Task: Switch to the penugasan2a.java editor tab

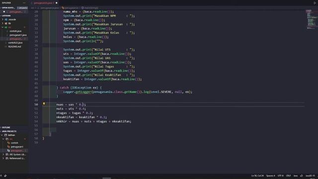Action: click(x=43, y=3)
